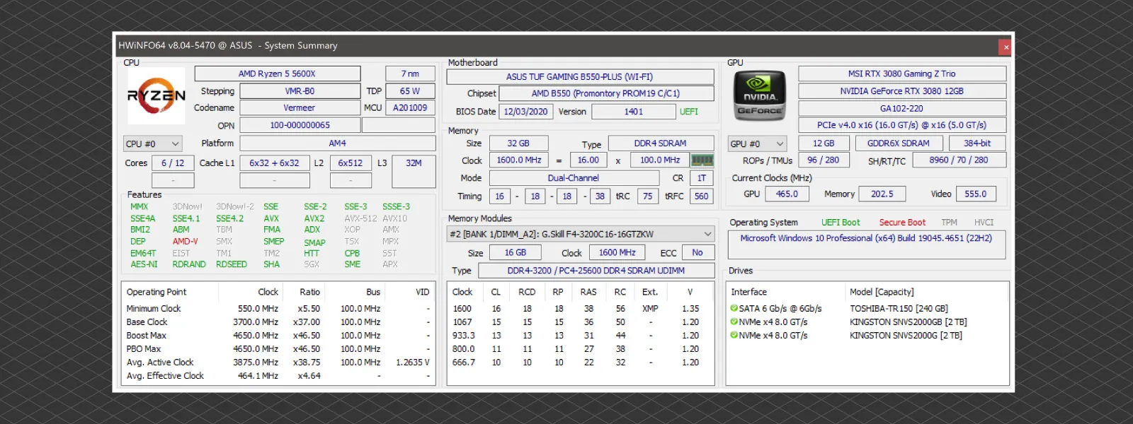Image resolution: width=1133 pixels, height=424 pixels.
Task: Click the tRC 75 timing field
Action: point(648,196)
